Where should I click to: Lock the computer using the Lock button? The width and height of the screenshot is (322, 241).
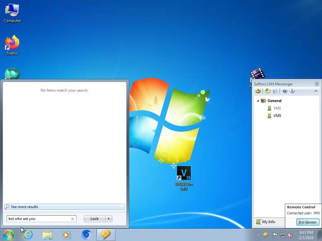[x=94, y=219]
